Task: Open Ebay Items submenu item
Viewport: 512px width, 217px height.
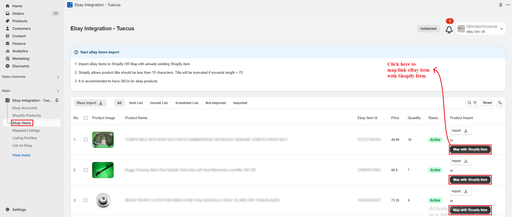Action: coord(22,123)
